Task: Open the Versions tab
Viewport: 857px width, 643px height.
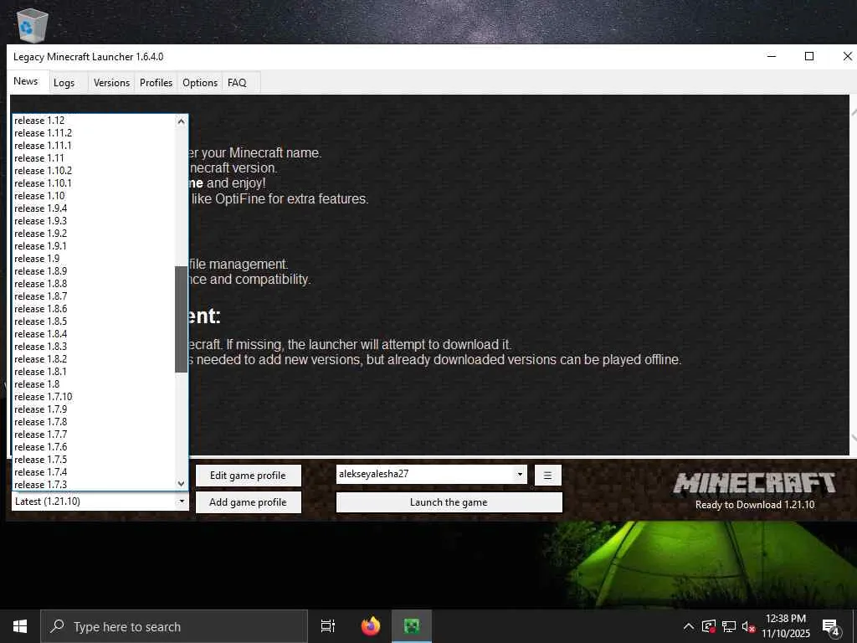Action: point(111,83)
